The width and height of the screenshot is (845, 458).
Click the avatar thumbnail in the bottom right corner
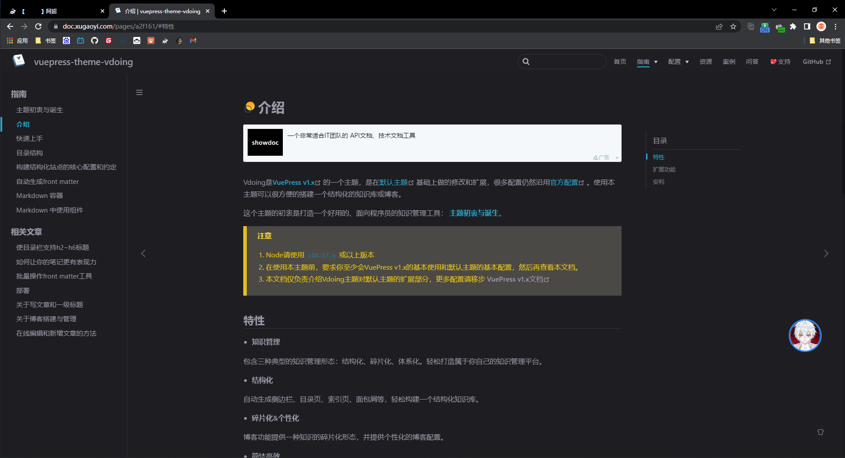pos(805,335)
